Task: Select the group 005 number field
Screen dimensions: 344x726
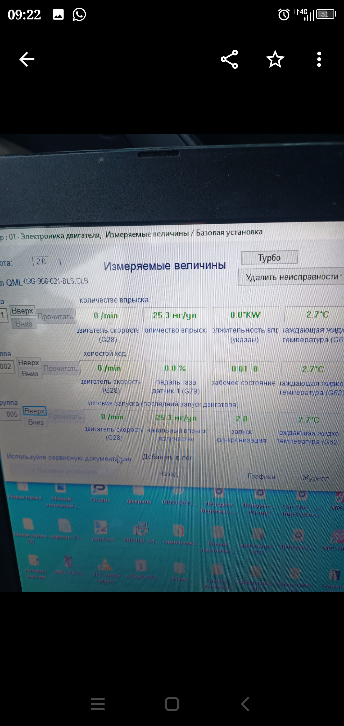Action: click(12, 414)
